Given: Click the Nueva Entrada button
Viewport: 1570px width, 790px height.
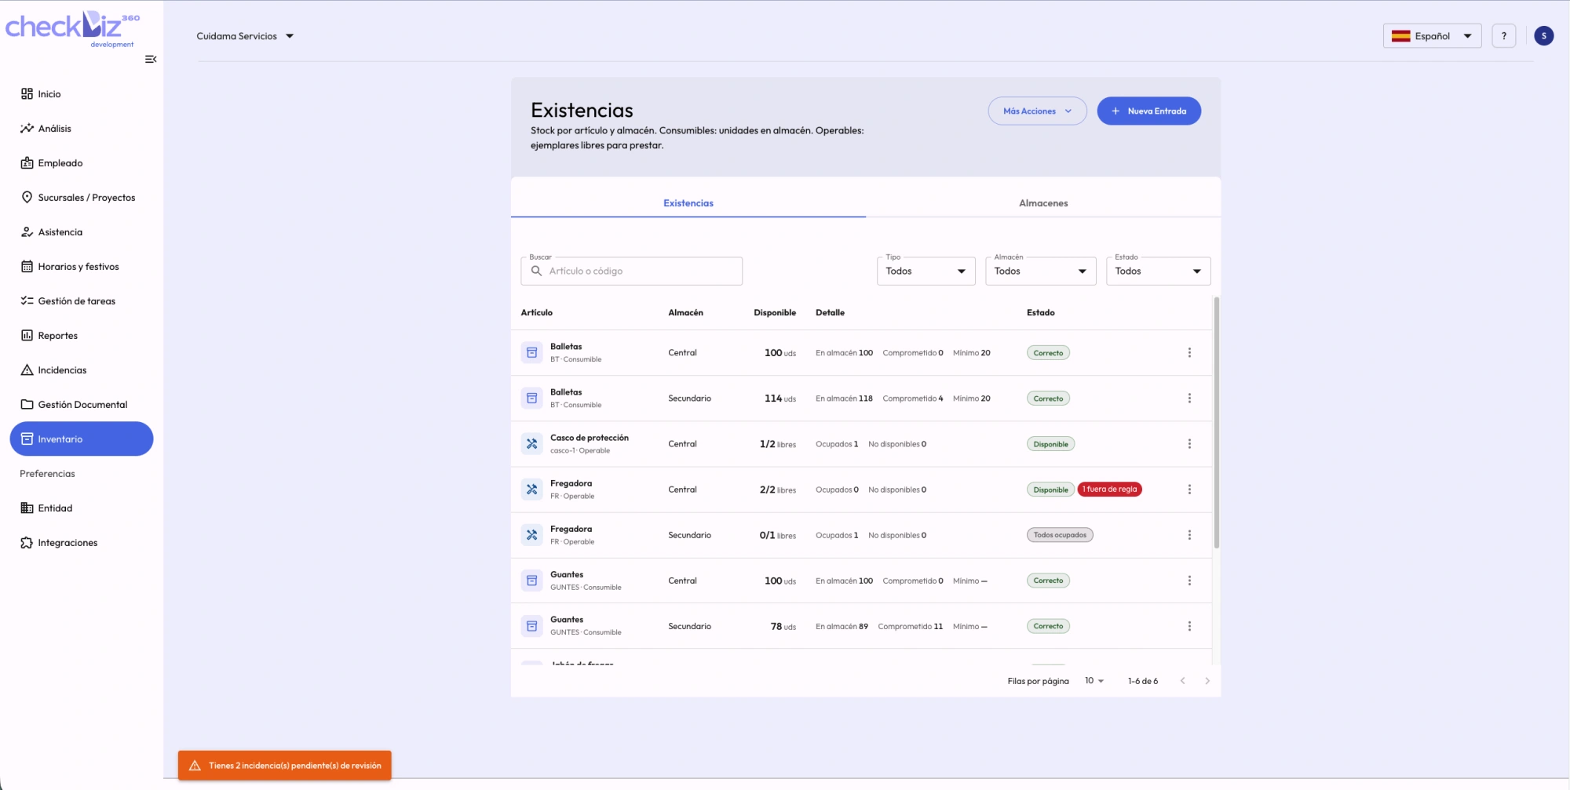Looking at the screenshot, I should click(1148, 111).
